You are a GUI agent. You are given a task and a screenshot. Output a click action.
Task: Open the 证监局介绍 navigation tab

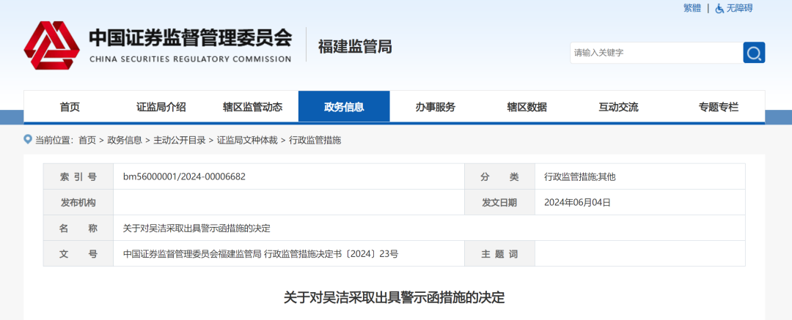coord(161,107)
